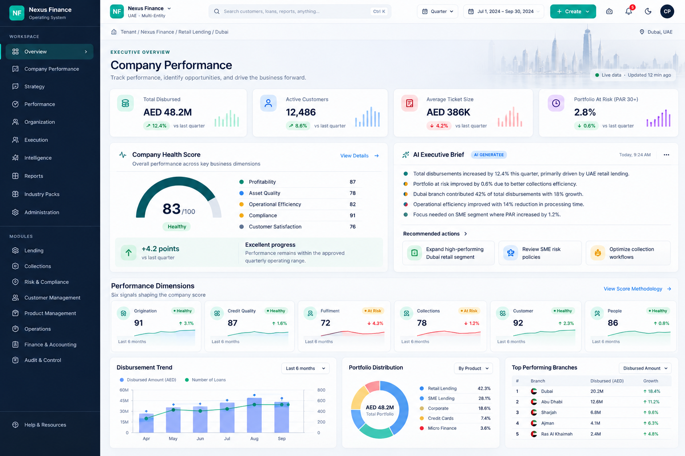Click the green Create button
The image size is (685, 456).
pyautogui.click(x=573, y=12)
